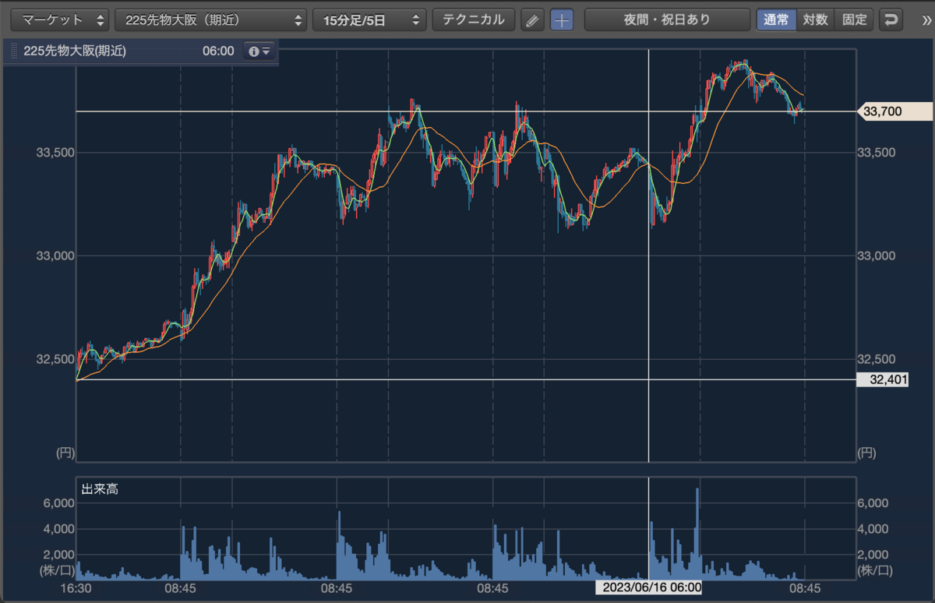Click the 33,500 label on right axis

coord(877,153)
